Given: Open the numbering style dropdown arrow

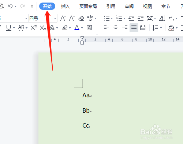Looking at the screenshot, I should (124, 19).
